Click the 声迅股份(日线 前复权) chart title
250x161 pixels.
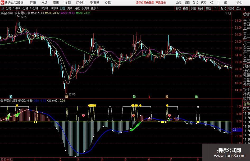pos(13,13)
